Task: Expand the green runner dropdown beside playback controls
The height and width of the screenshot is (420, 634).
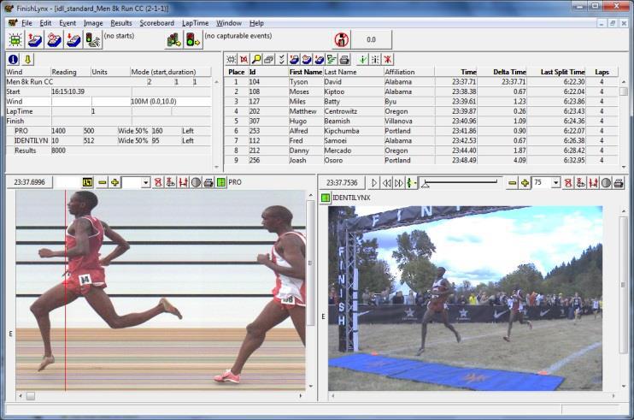Action: point(411,183)
